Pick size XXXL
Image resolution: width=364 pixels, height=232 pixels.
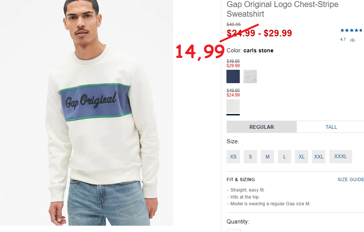click(341, 157)
